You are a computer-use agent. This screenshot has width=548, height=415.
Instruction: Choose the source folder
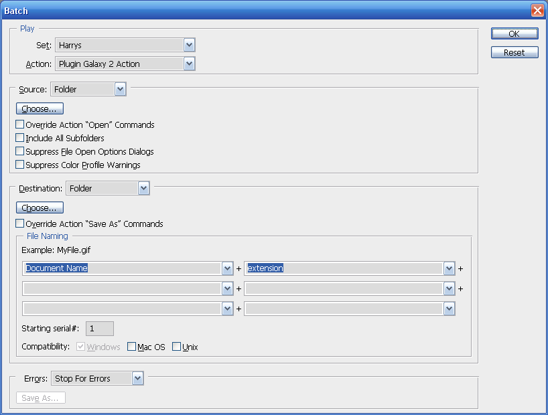40,108
